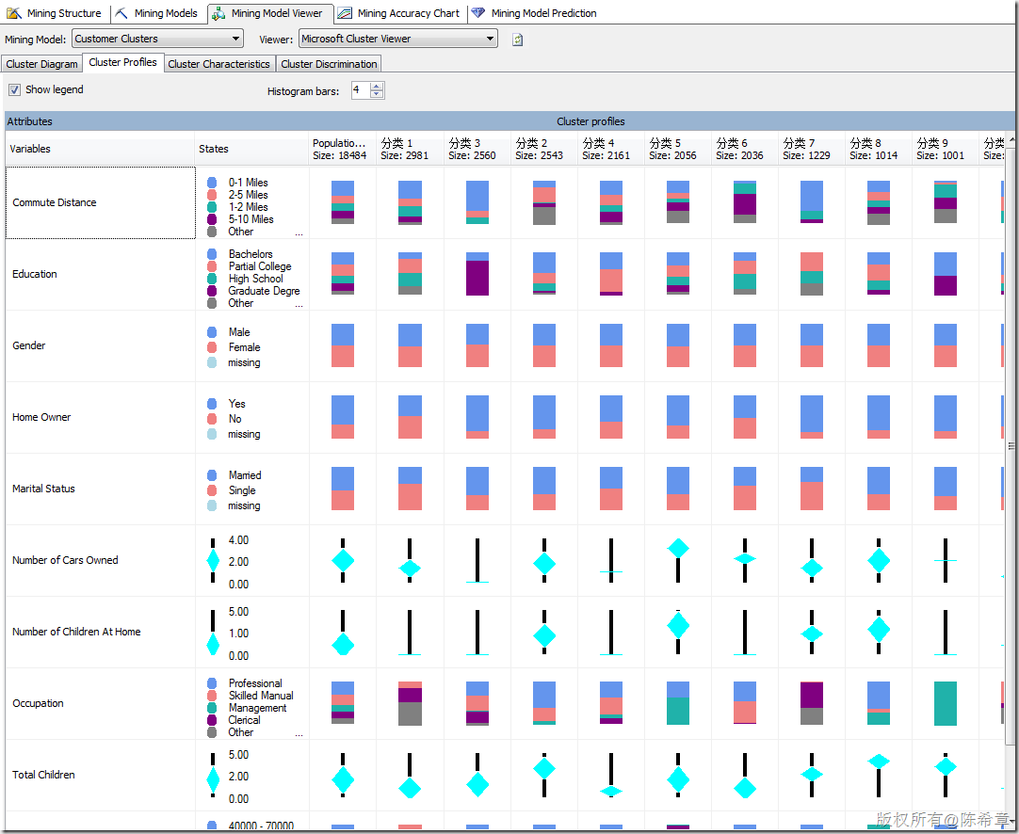Screen dimensions: 1019x834
Task: Click the Mining Accuracy Chart icon
Action: [345, 13]
